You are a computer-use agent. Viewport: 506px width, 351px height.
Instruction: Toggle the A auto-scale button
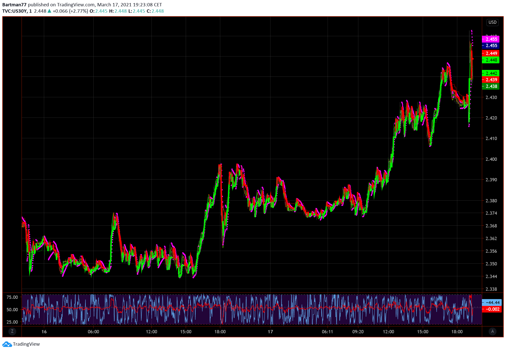[x=493, y=331]
